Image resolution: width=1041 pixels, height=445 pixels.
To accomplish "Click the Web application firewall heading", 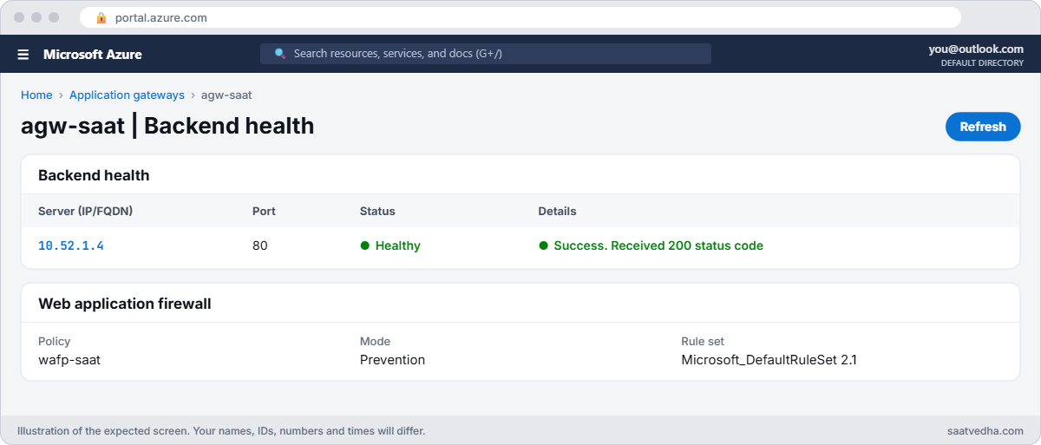I will tap(125, 304).
